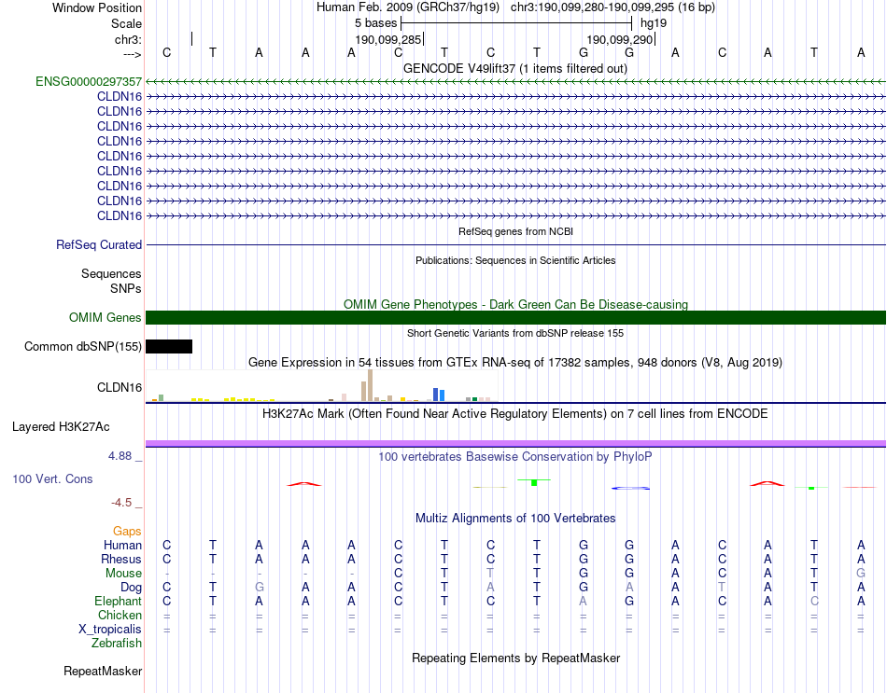Select the Mouse alignment row label
This screenshot has height=693, width=887.
[x=123, y=574]
